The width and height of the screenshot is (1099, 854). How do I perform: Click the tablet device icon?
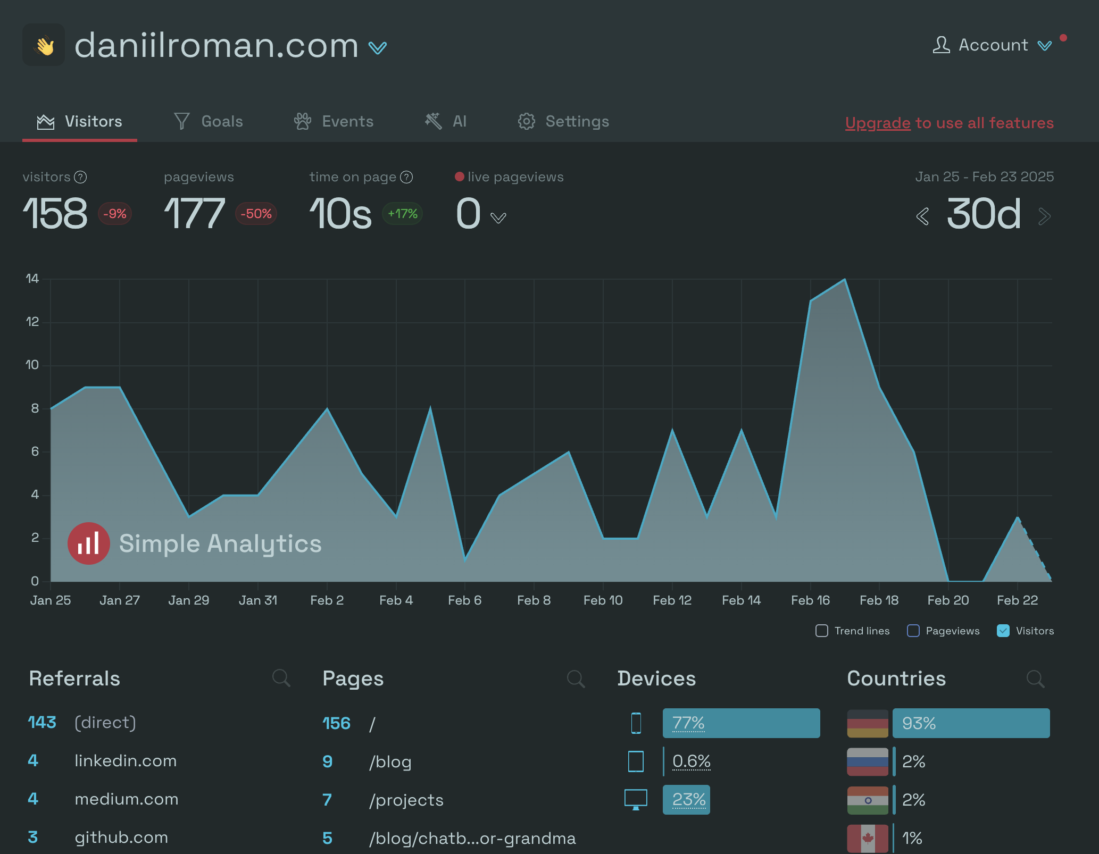click(x=636, y=761)
